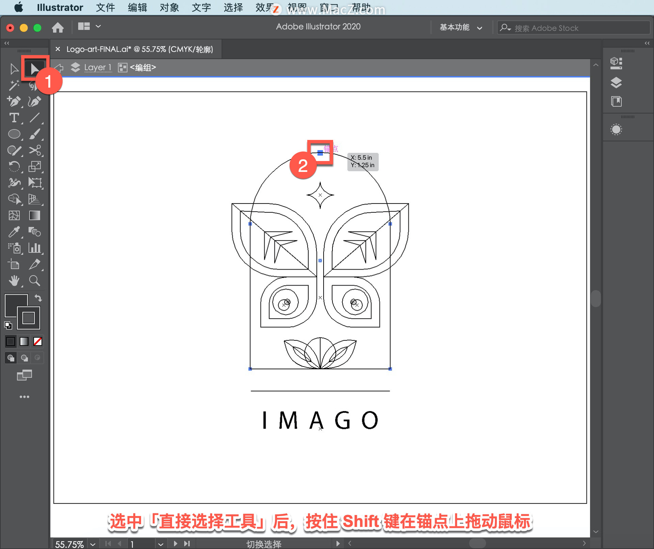This screenshot has height=549, width=654.
Task: Apply Gradient mode button
Action: tap(24, 341)
